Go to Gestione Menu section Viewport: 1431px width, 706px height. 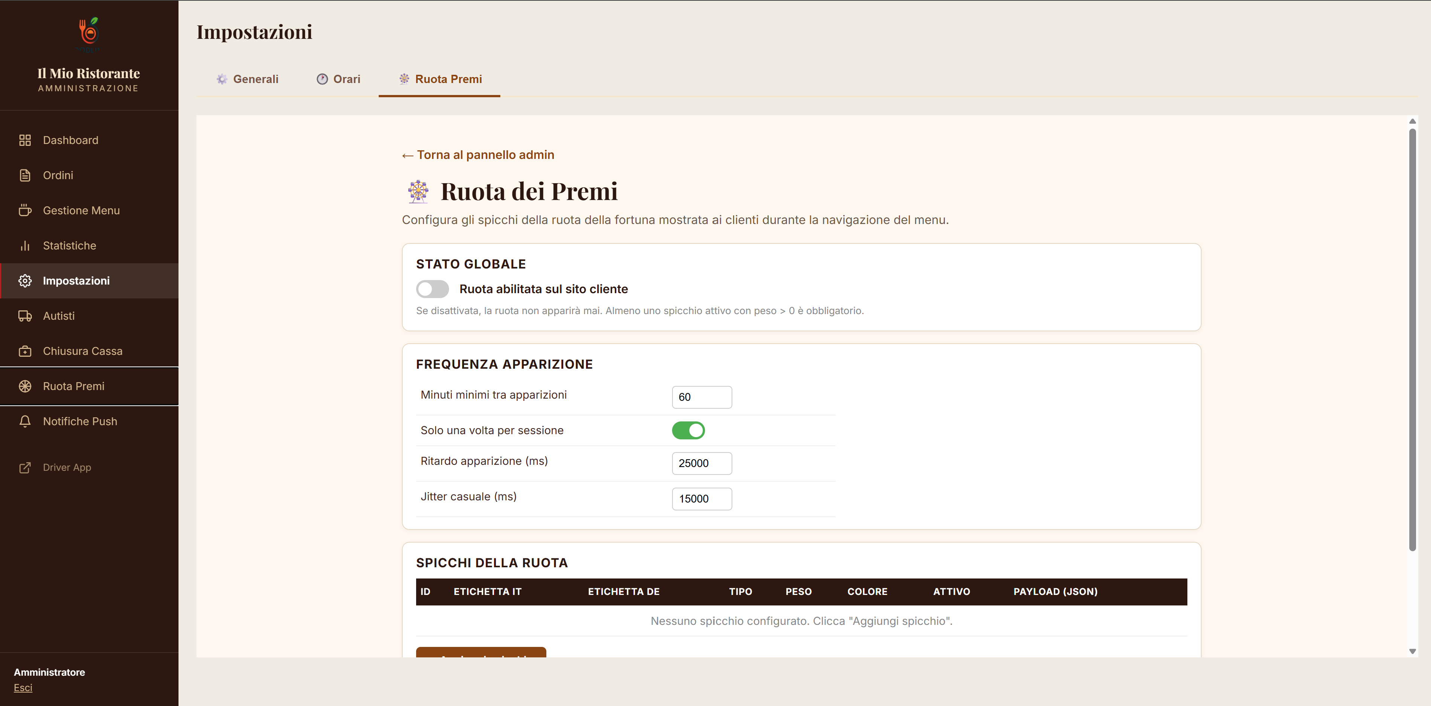[x=89, y=211]
